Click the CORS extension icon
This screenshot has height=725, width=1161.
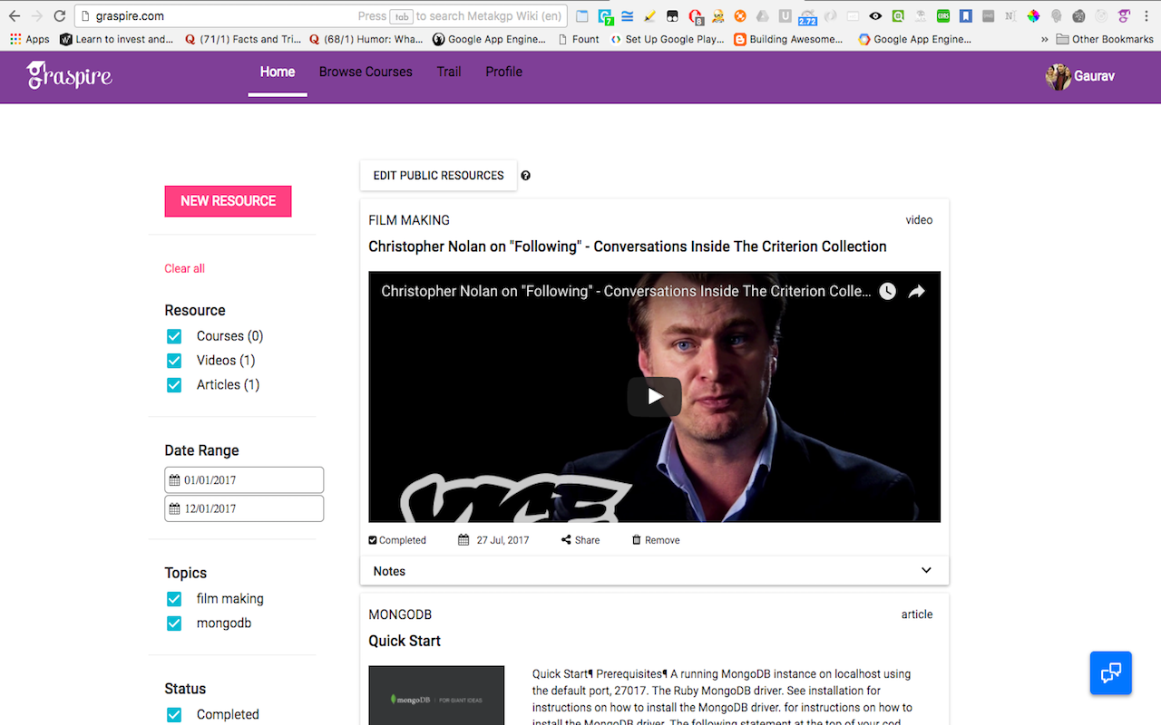[x=943, y=15]
